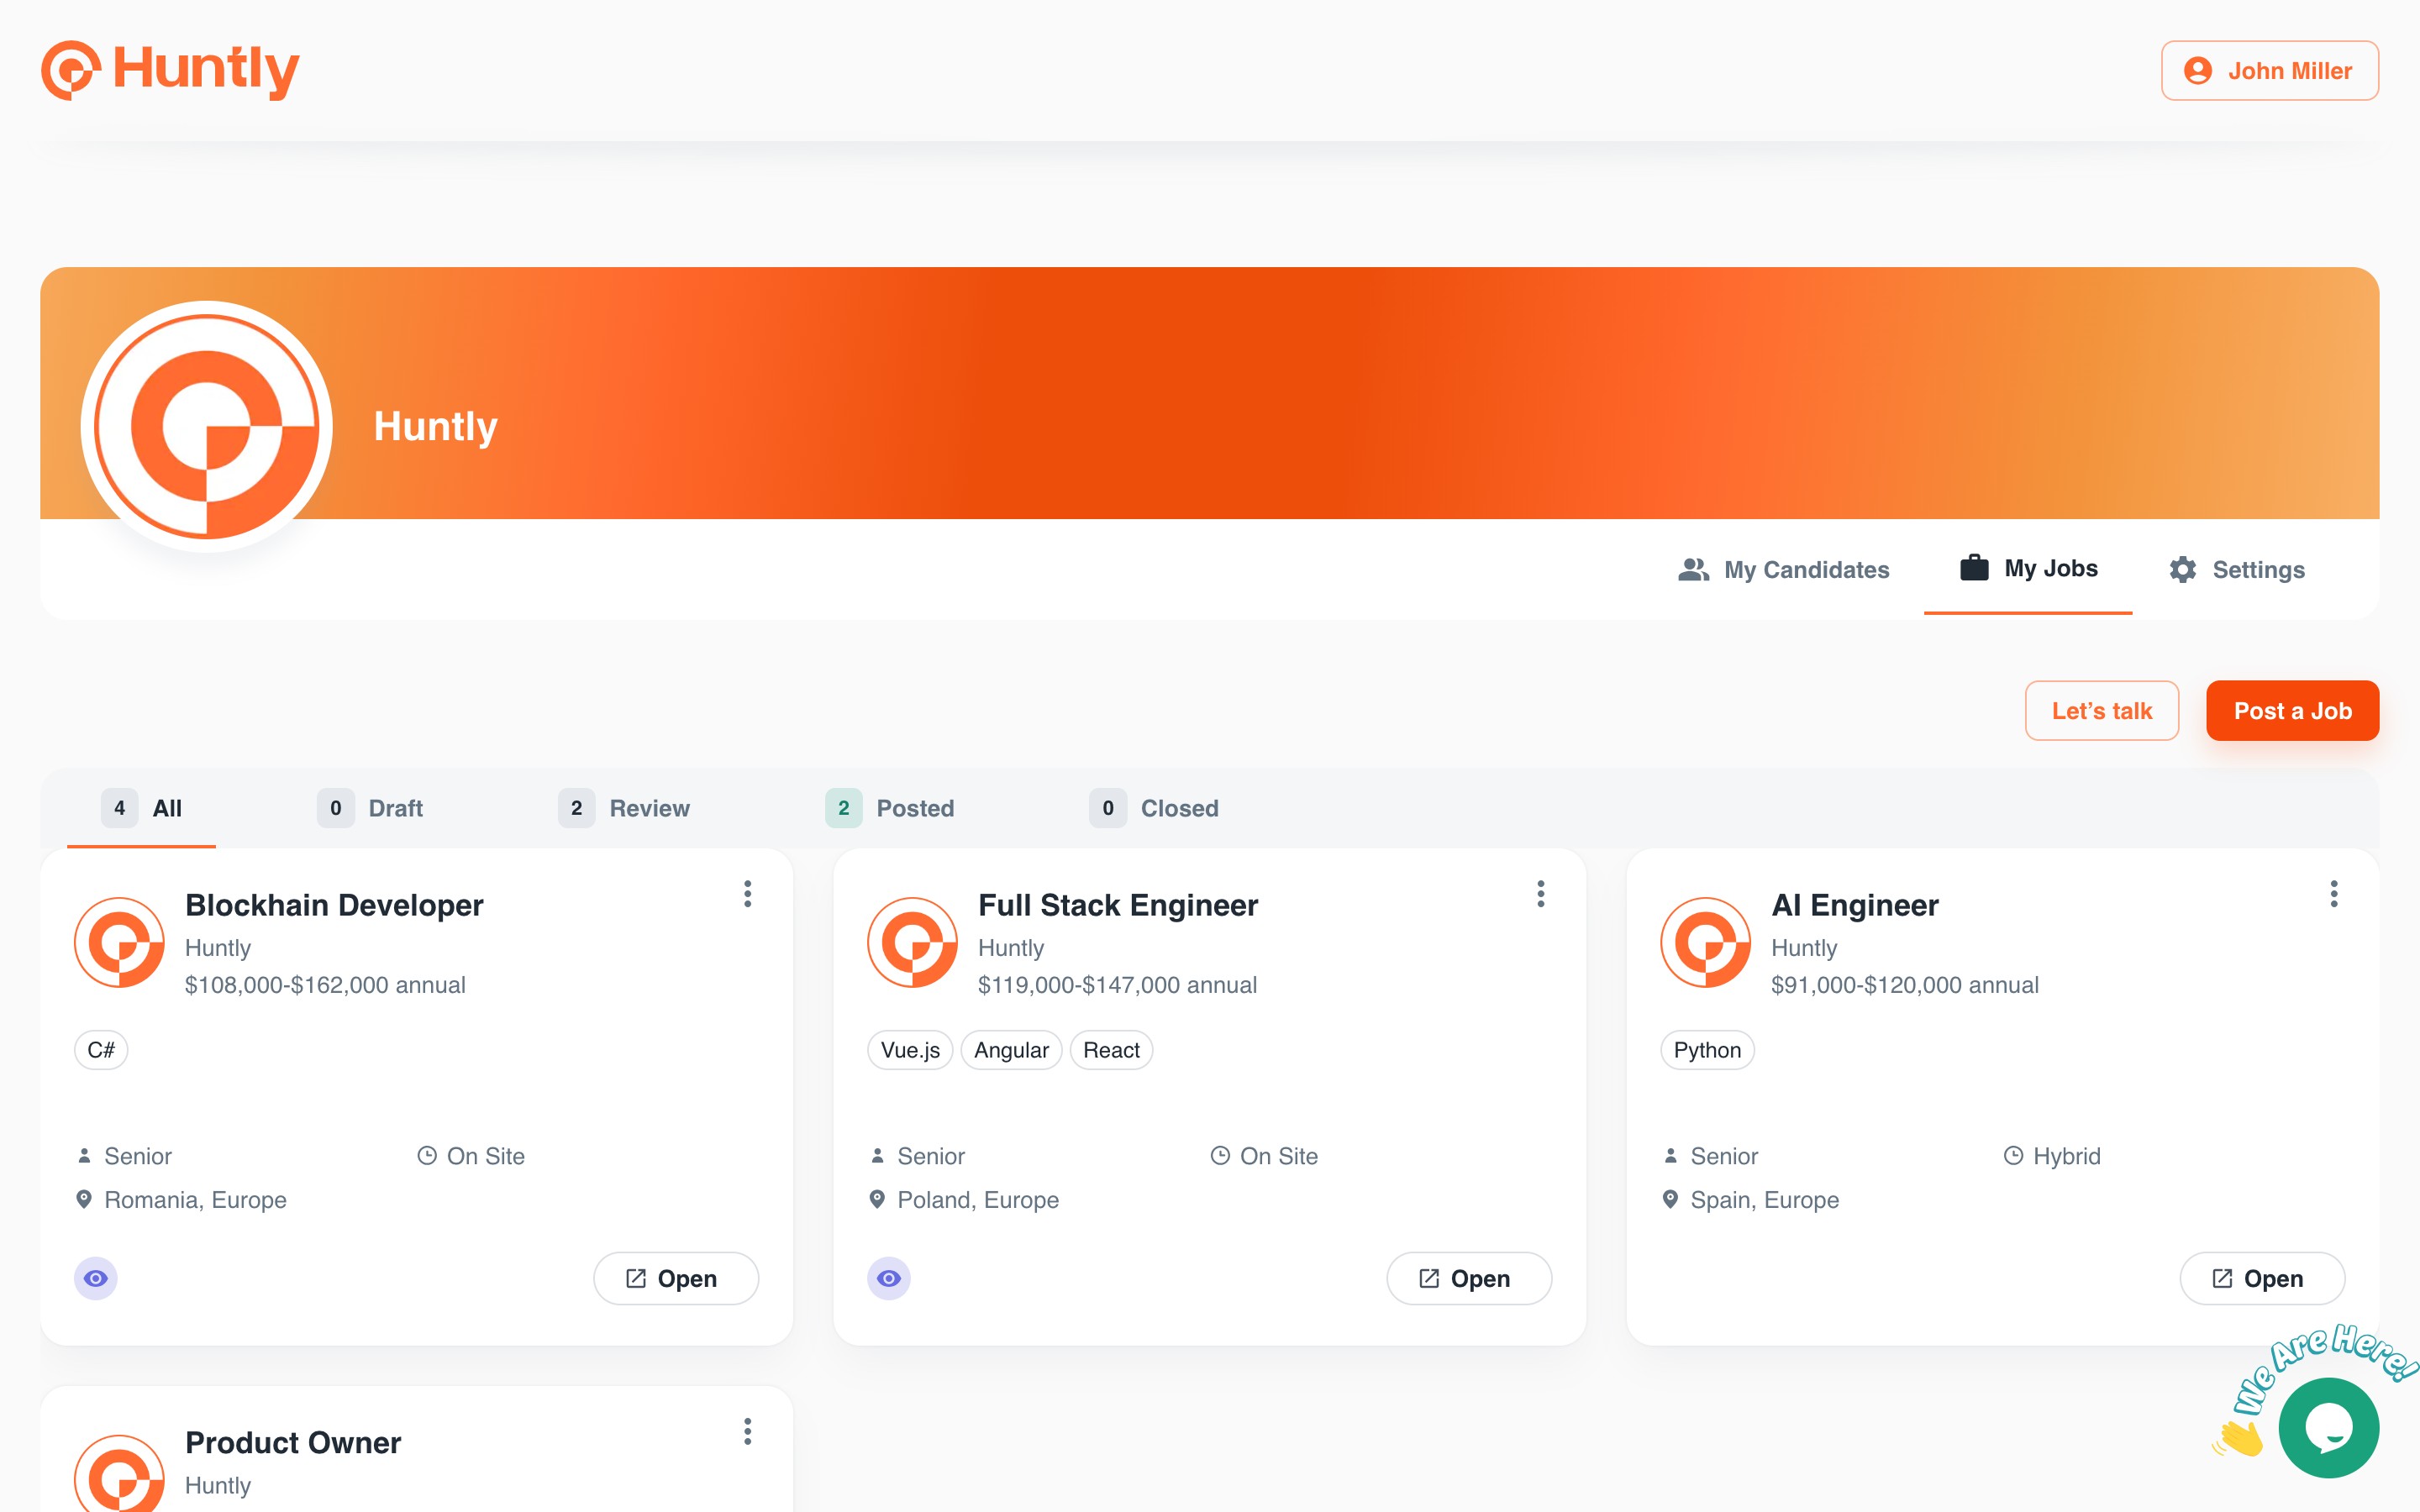Click the Let's talk button
The height and width of the screenshot is (1512, 2420).
[x=2101, y=711]
